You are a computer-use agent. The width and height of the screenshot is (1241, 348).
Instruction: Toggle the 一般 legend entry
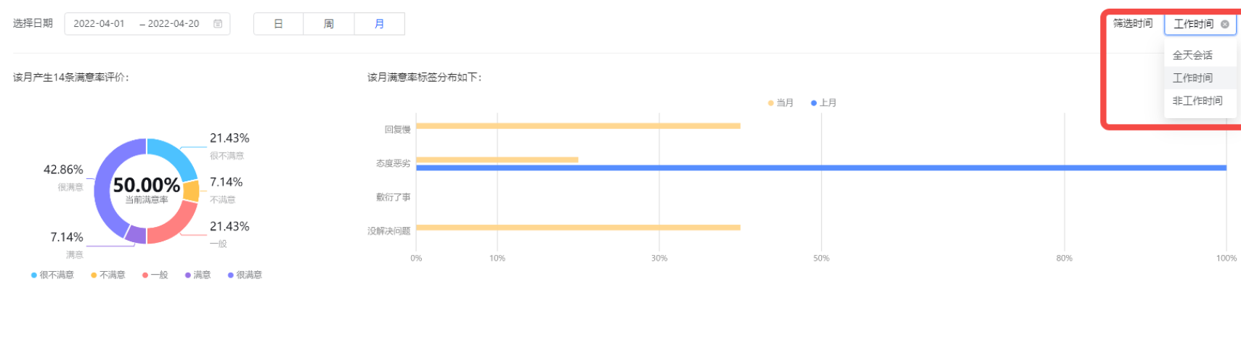[x=155, y=275]
